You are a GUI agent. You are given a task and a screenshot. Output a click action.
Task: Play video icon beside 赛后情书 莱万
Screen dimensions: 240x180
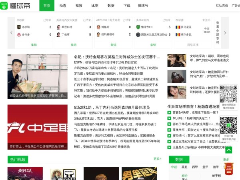[x=169, y=136]
